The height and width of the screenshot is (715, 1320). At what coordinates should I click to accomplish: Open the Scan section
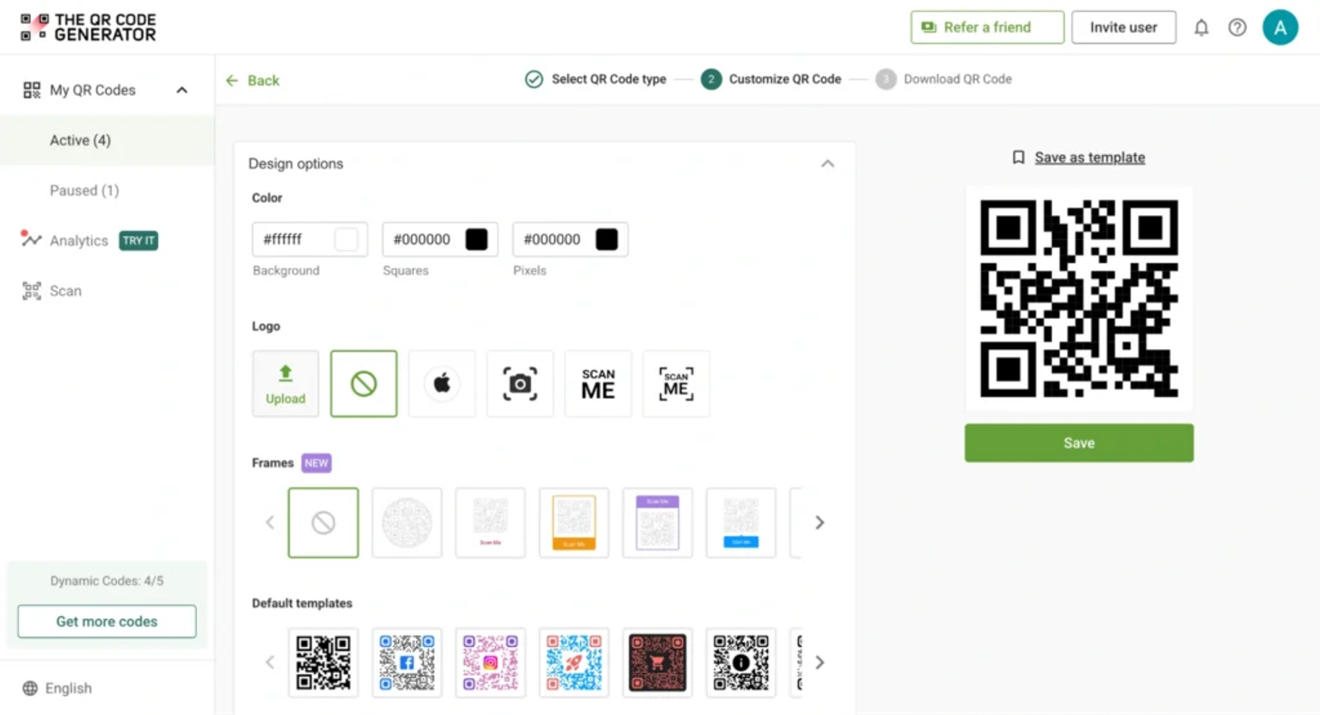coord(65,291)
